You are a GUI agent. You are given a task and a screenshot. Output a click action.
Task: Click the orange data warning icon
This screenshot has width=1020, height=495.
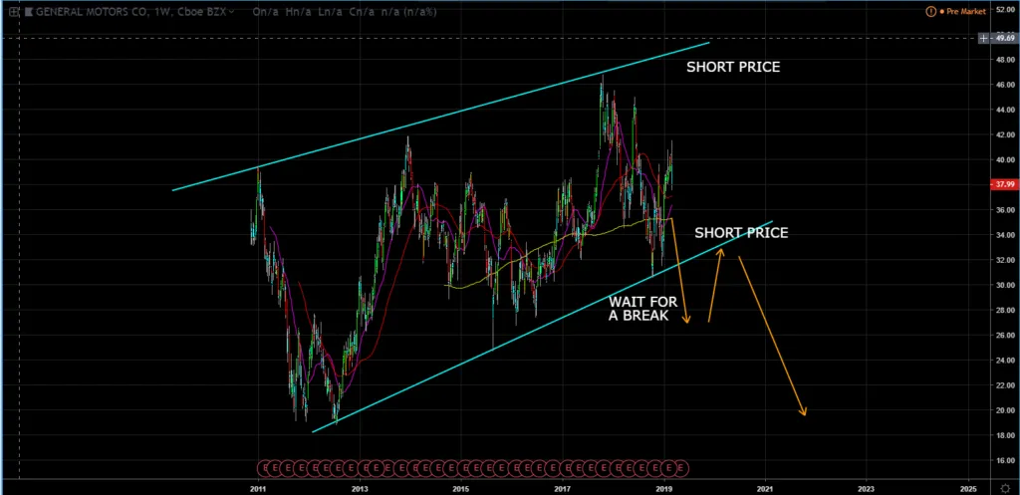930,11
